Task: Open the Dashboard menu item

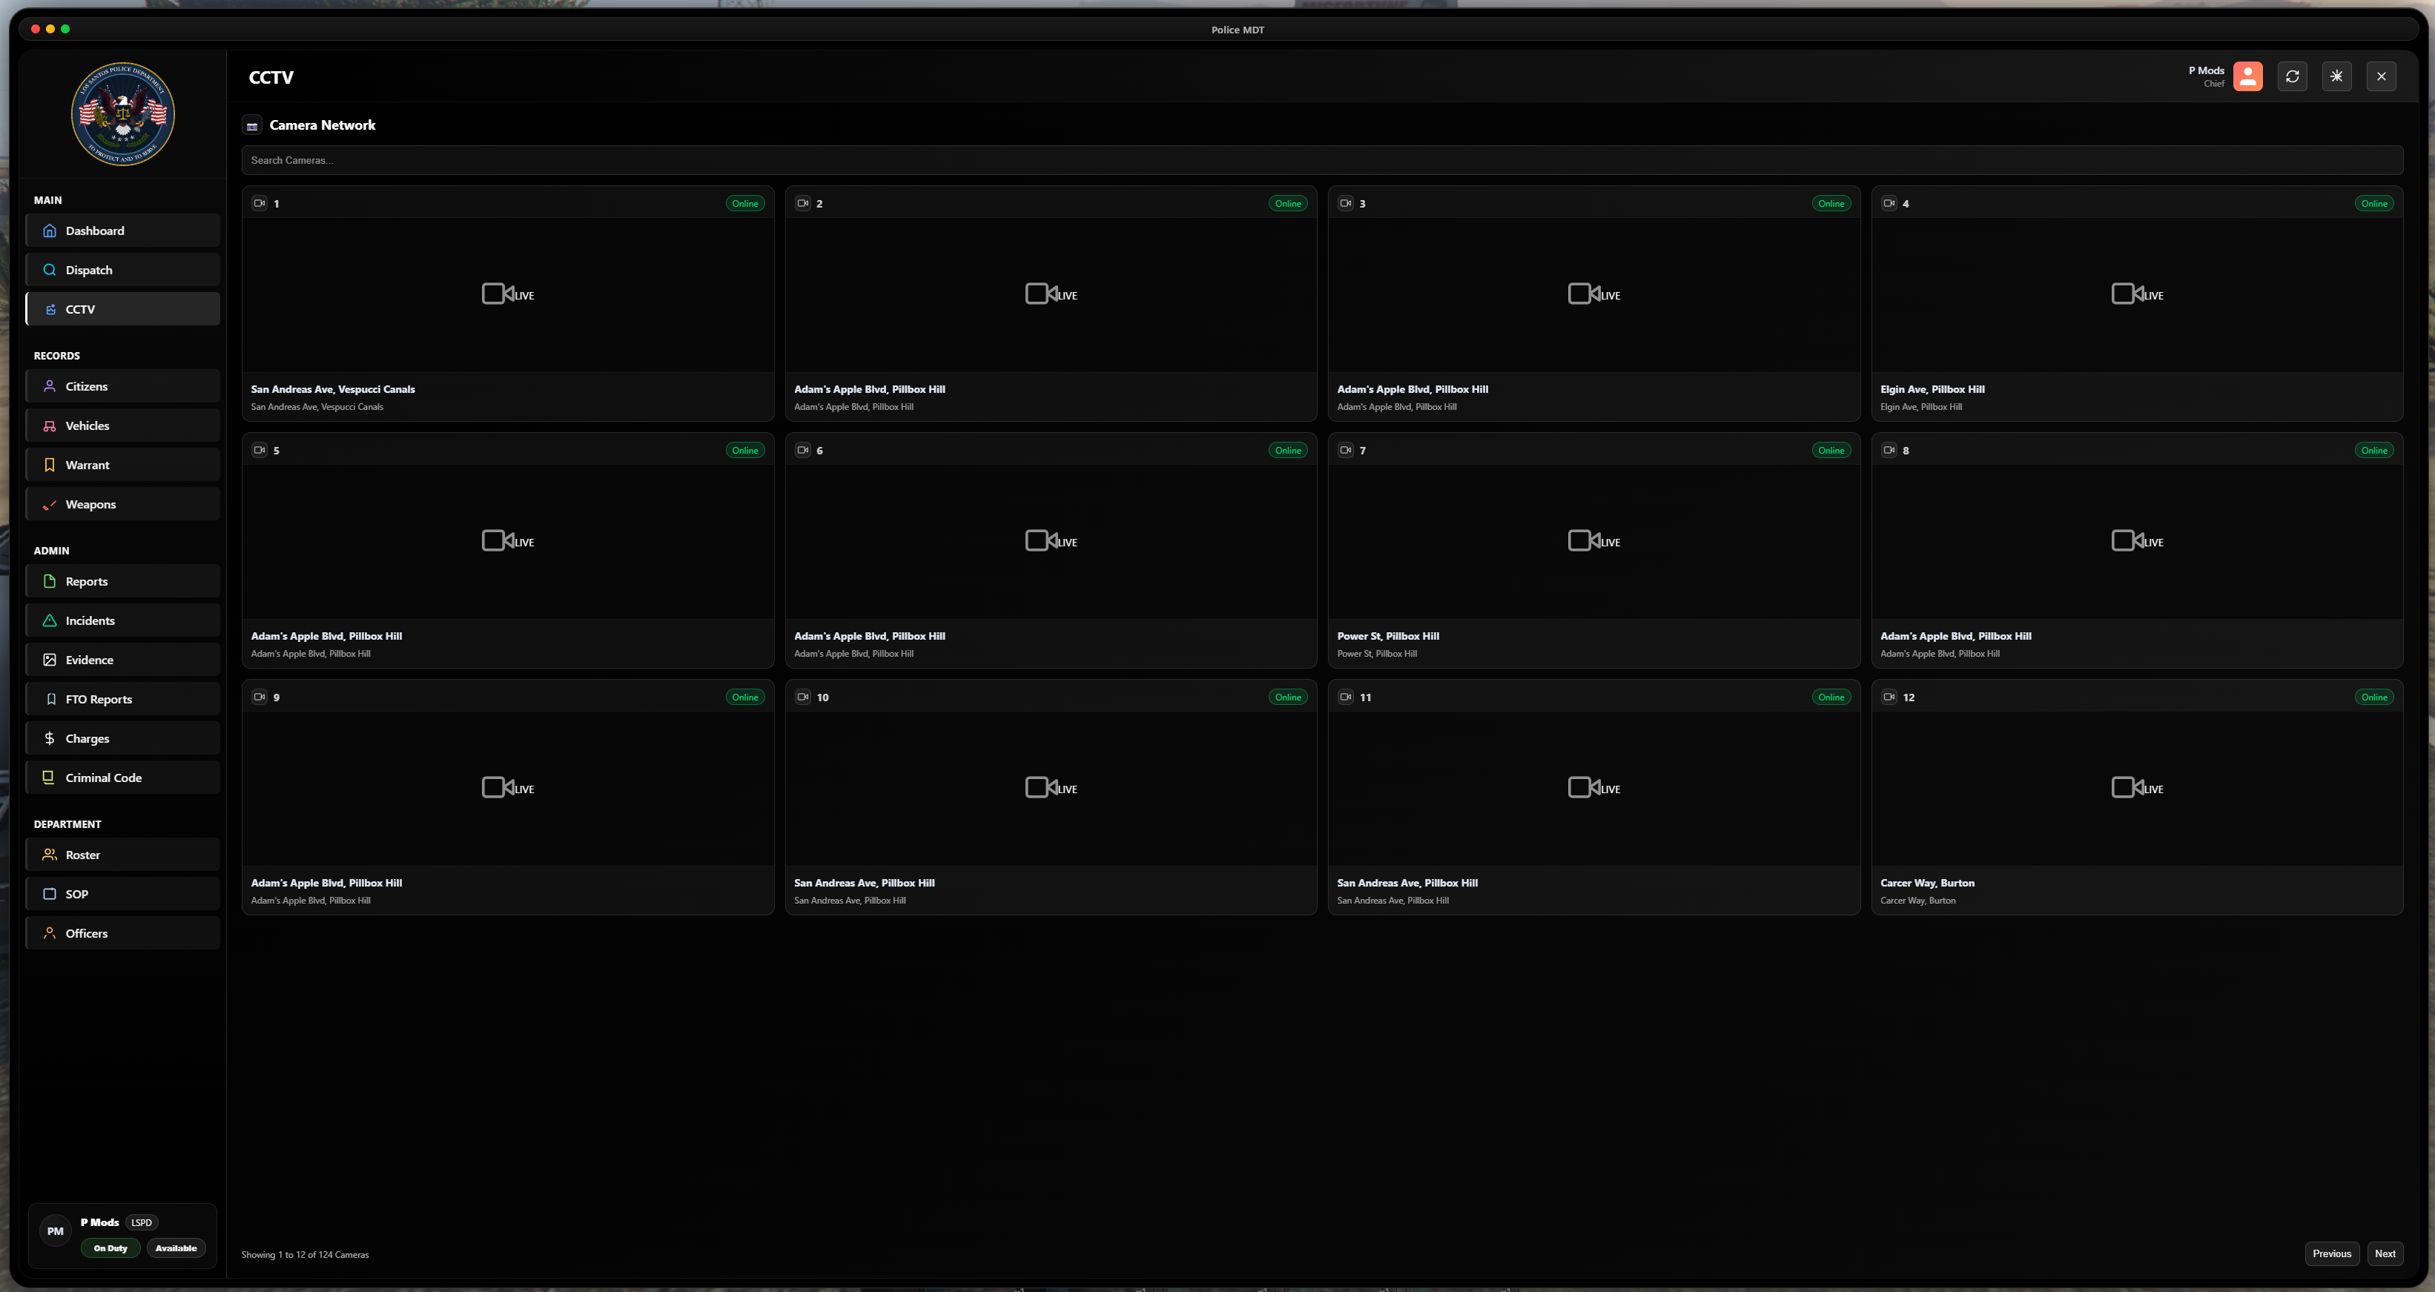Action: coord(123,231)
